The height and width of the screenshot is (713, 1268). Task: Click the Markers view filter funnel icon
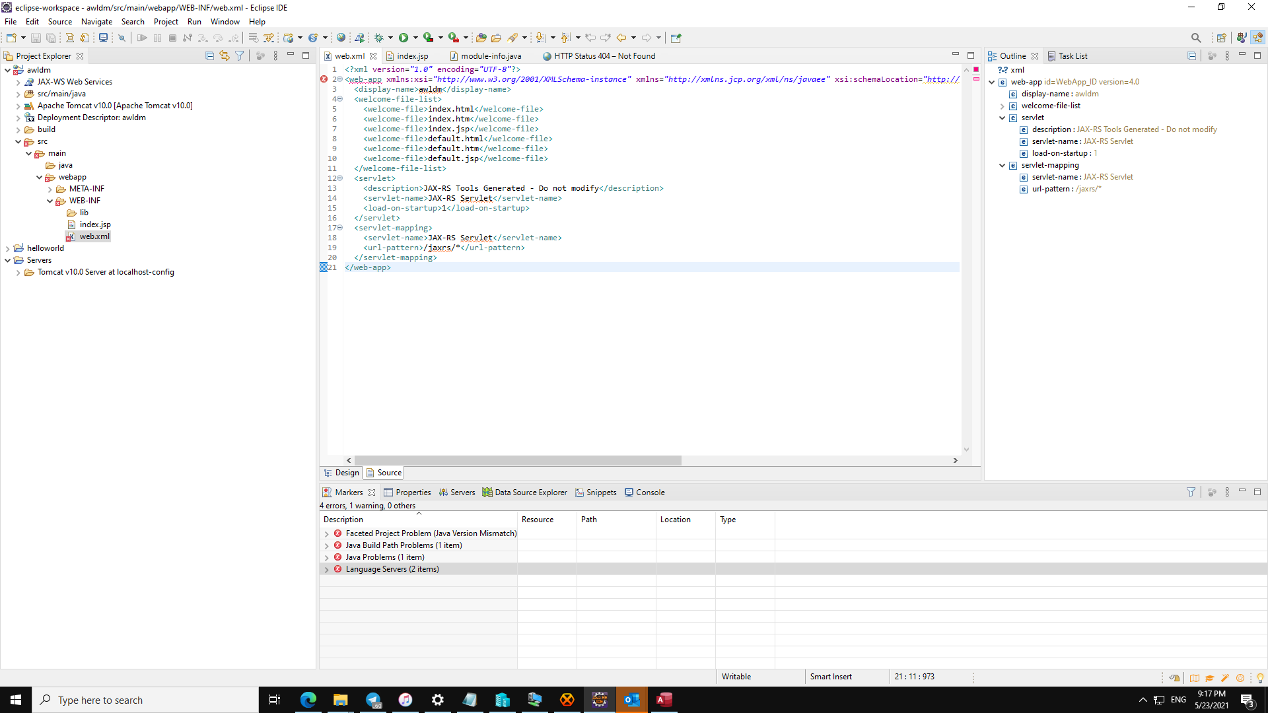[x=1191, y=492]
